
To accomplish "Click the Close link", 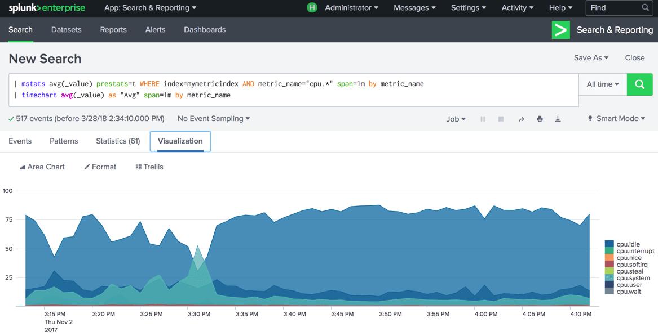I will pos(634,58).
